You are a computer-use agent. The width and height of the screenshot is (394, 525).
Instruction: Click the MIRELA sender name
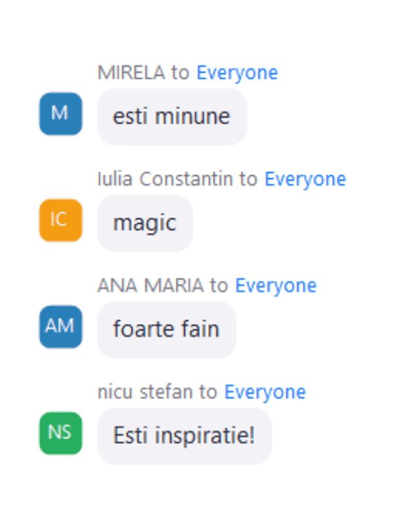(131, 73)
